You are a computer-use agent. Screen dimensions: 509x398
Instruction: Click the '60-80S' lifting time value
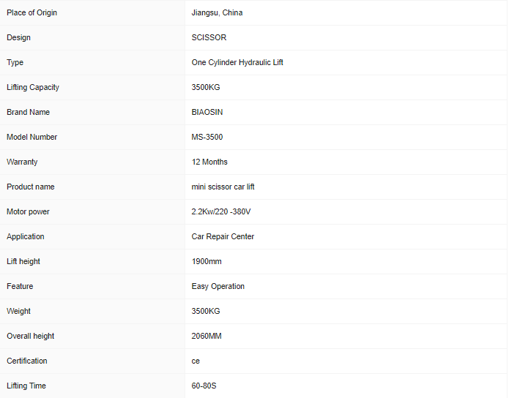click(x=204, y=386)
